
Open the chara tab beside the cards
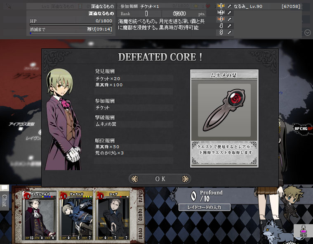(x=141, y=197)
